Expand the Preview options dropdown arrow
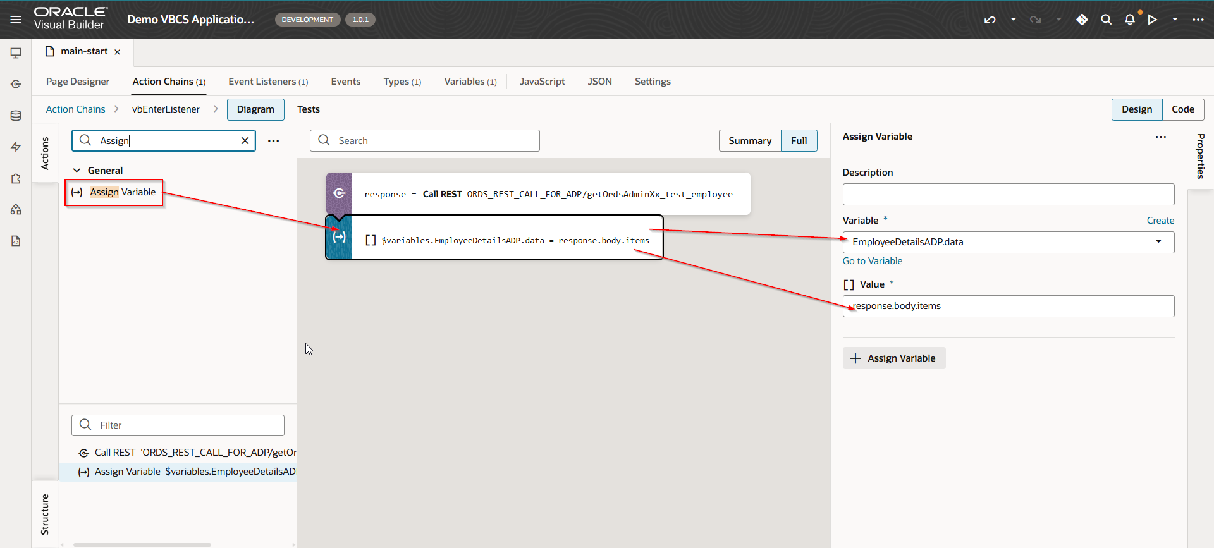The height and width of the screenshot is (548, 1214). pyautogui.click(x=1175, y=20)
